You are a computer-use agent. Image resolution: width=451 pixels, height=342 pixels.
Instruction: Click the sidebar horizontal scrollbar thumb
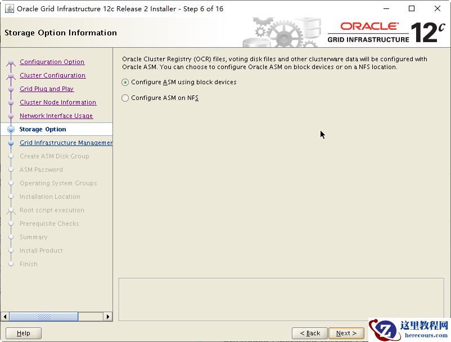[x=44, y=317]
